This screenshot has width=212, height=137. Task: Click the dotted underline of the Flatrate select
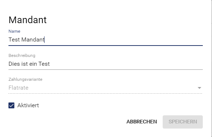click(106, 93)
